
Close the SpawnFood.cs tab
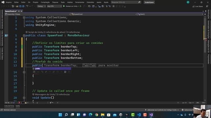coord(21,11)
